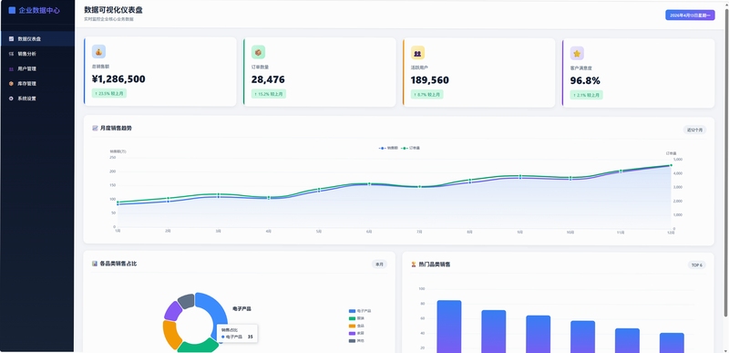This screenshot has width=729, height=353.
Task: Toggle the blue 电子产品 pie legend entry
Action: 360,311
